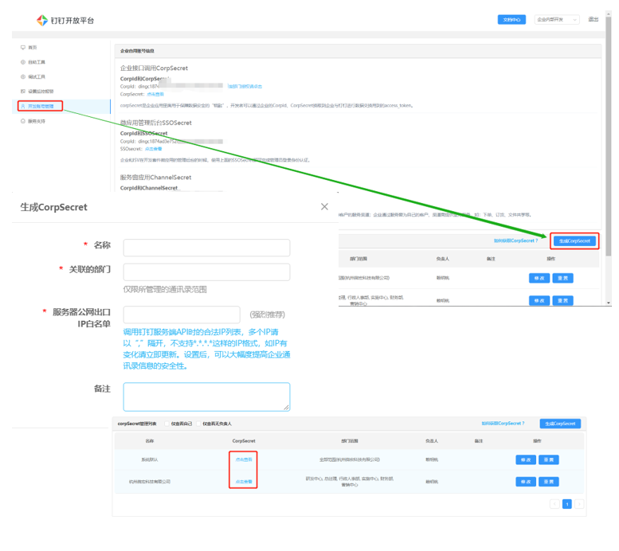Click 重置 in first row of upper table

tap(562, 278)
